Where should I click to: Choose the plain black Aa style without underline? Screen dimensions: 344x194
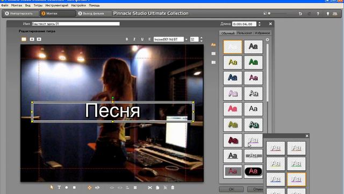click(x=253, y=109)
